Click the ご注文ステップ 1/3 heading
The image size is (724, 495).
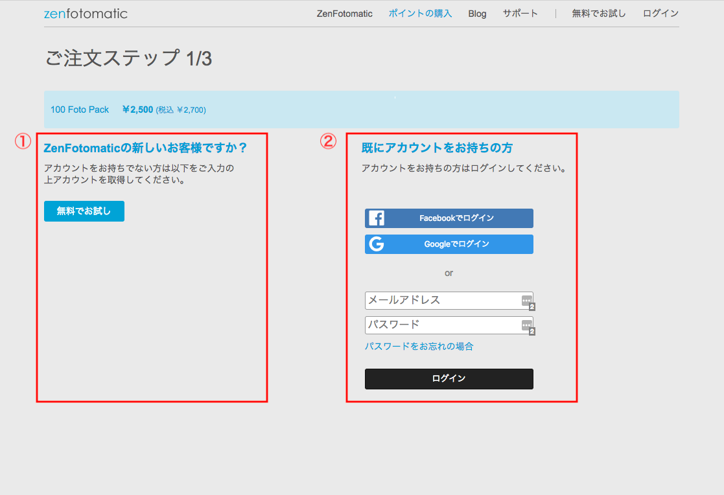(128, 58)
